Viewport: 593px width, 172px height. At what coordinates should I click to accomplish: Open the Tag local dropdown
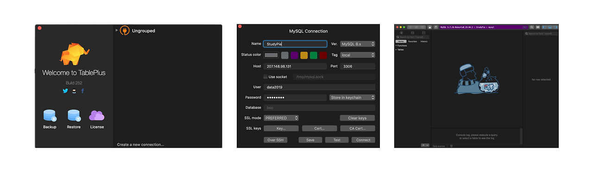click(x=358, y=55)
